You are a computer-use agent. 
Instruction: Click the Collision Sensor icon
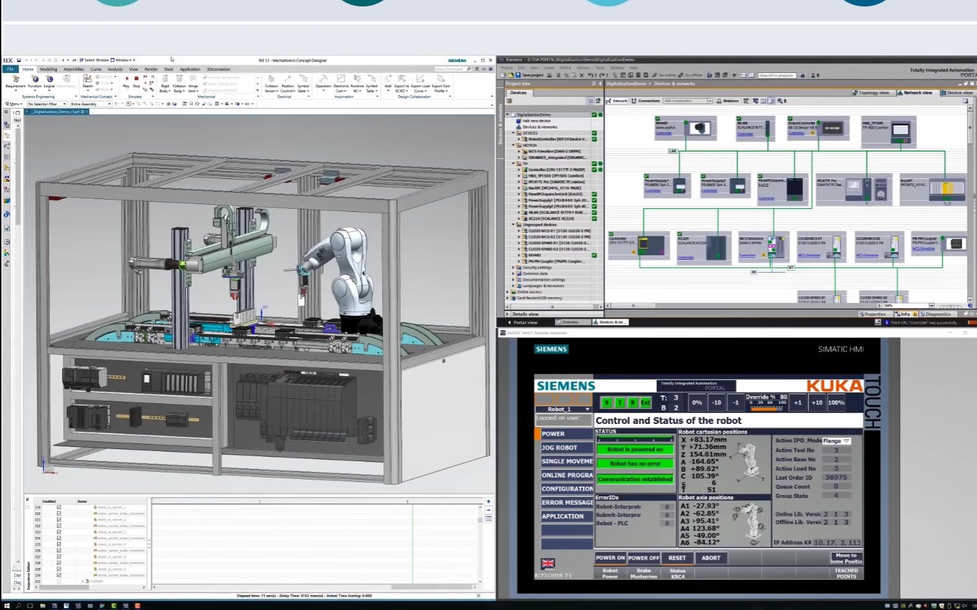[x=271, y=80]
